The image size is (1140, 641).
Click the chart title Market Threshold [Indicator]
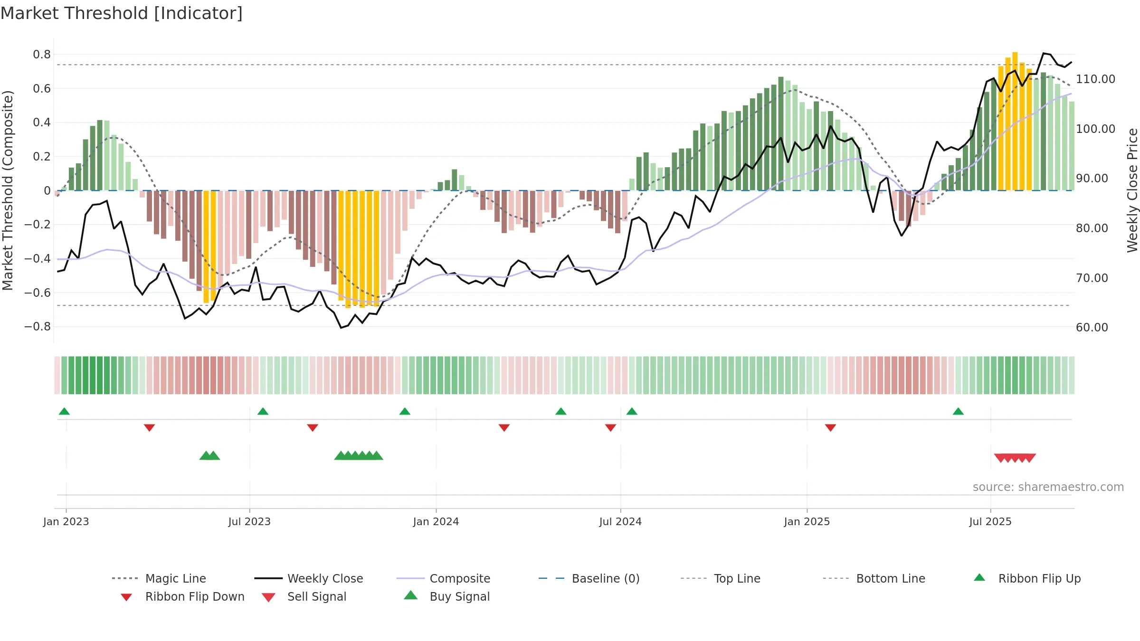click(x=122, y=13)
